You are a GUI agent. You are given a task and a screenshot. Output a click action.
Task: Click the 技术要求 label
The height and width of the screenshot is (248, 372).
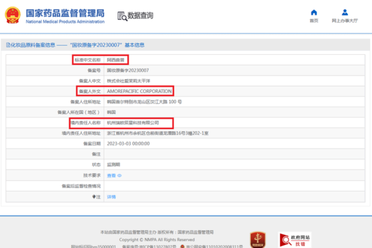(x=92, y=175)
